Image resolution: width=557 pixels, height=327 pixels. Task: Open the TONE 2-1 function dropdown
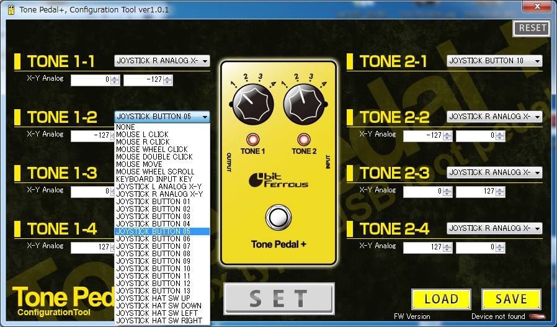(x=494, y=61)
